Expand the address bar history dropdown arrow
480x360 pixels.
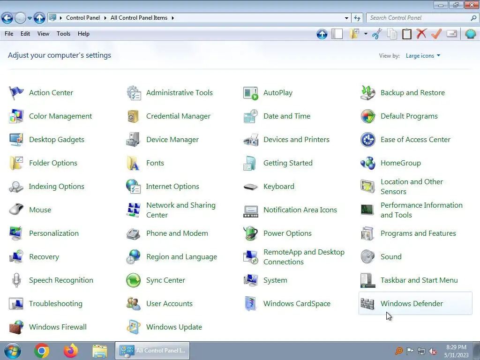[x=346, y=18]
